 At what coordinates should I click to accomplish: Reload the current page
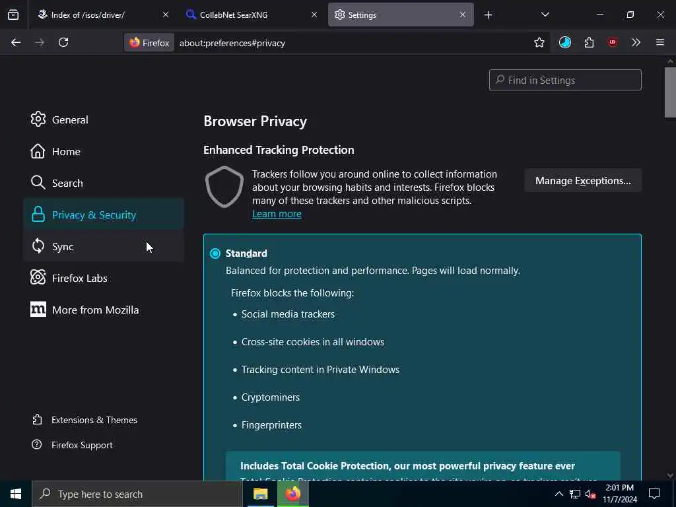[x=63, y=42]
